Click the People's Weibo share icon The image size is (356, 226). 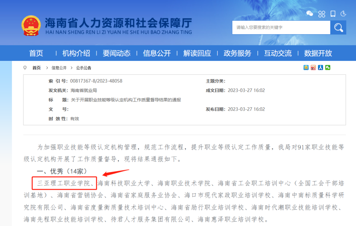(320, 68)
